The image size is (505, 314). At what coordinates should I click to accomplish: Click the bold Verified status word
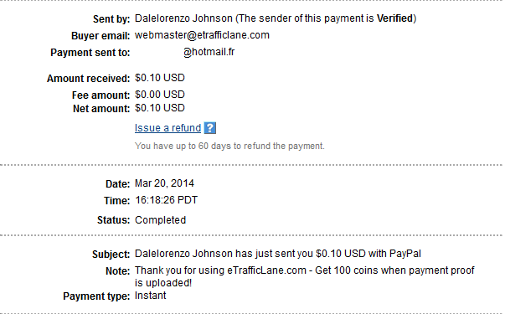pos(394,18)
